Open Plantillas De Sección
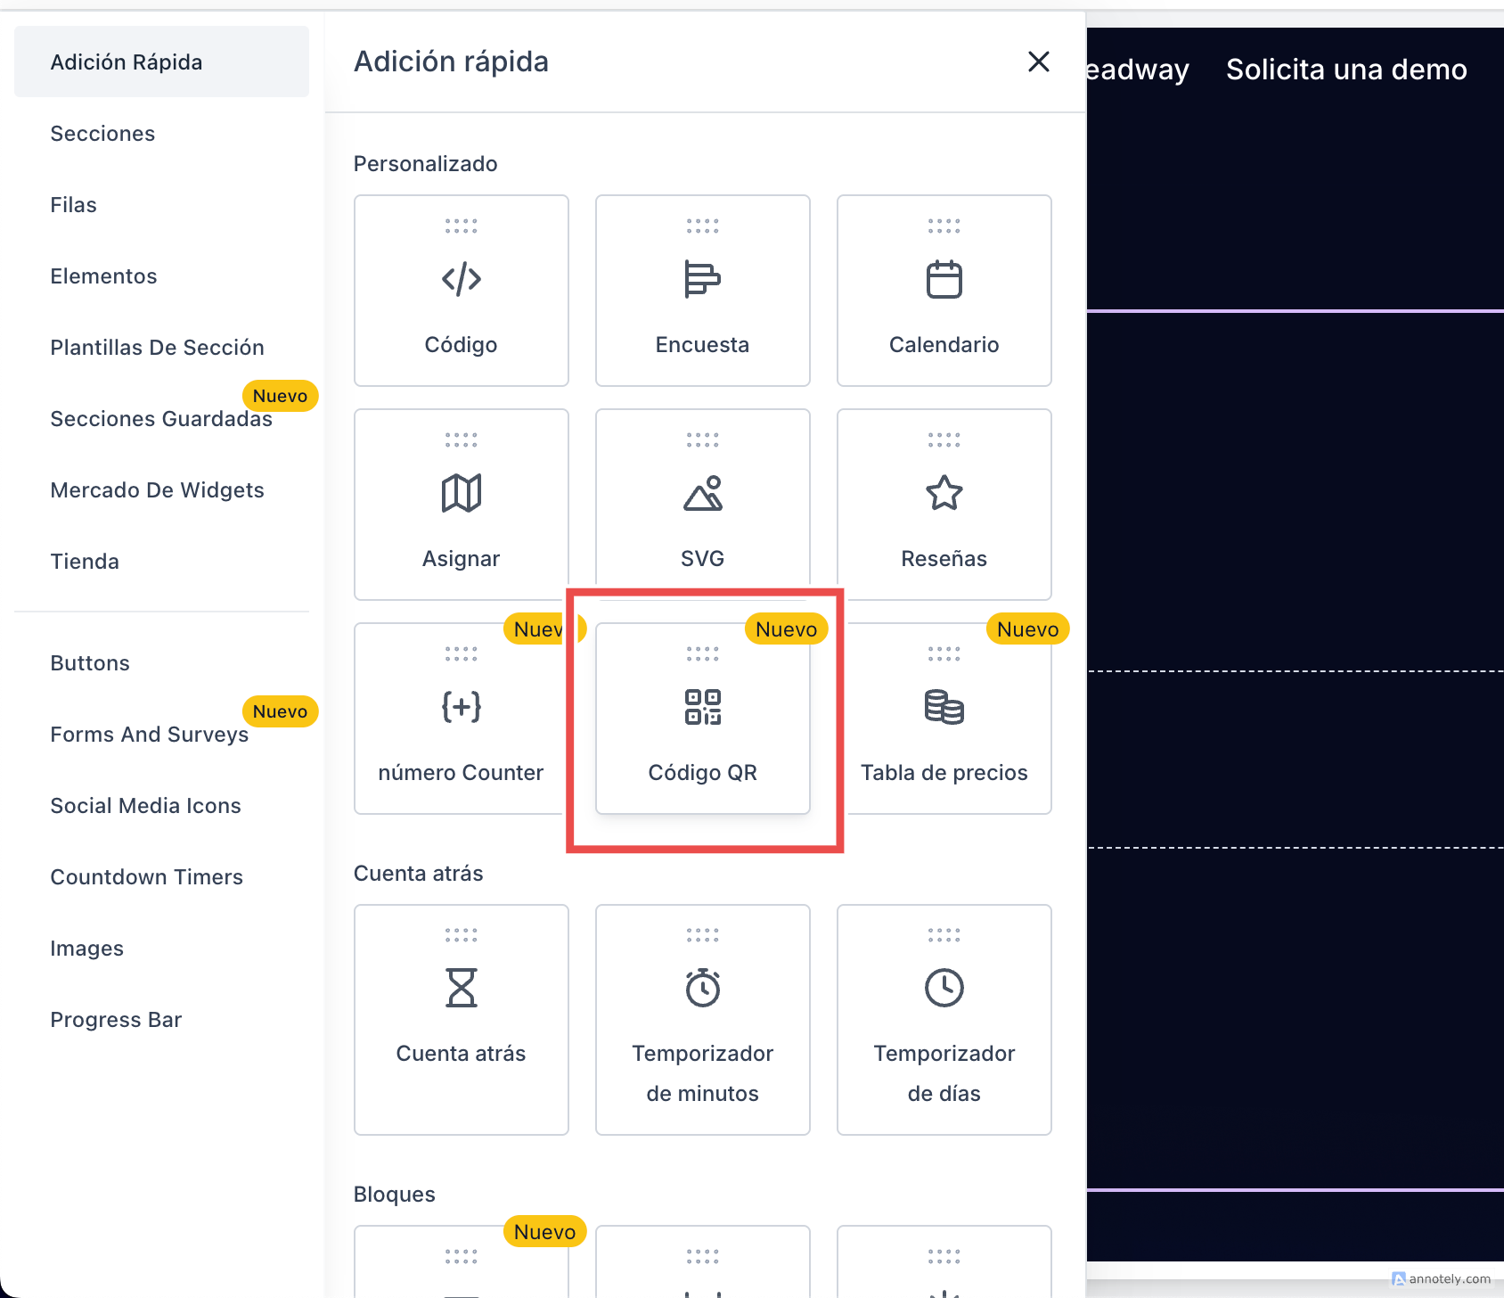Image resolution: width=1504 pixels, height=1298 pixels. 157,348
